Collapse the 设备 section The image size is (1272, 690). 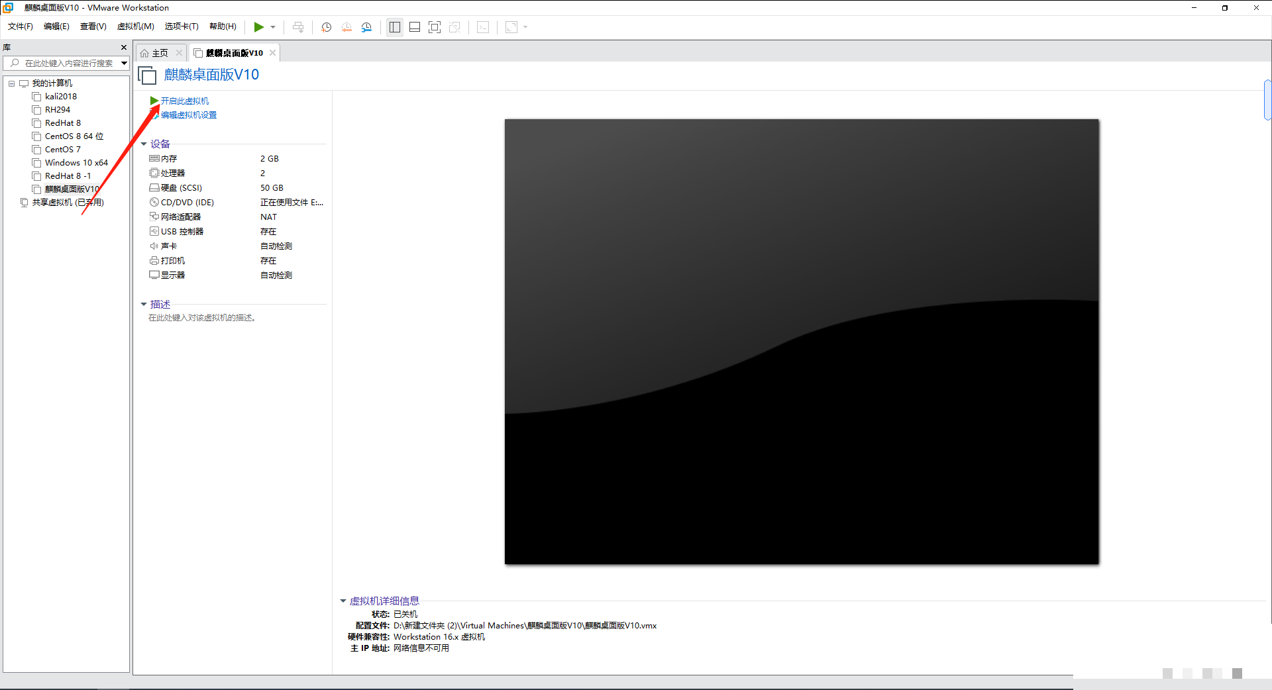[x=144, y=144]
